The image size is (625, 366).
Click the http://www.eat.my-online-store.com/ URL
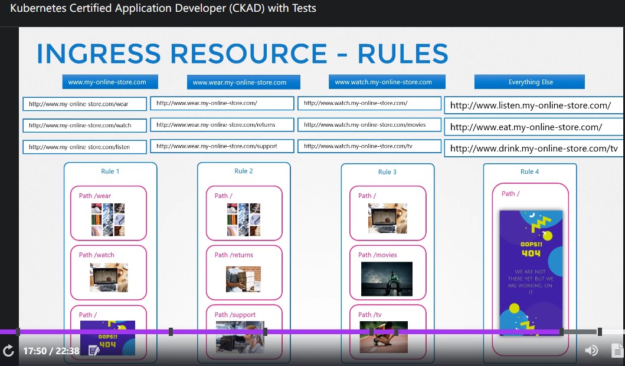pos(534,127)
